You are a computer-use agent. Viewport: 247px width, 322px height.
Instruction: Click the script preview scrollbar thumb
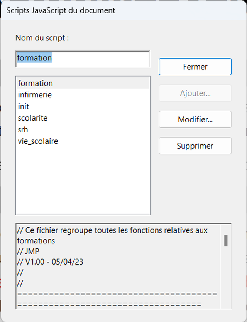[226, 240]
